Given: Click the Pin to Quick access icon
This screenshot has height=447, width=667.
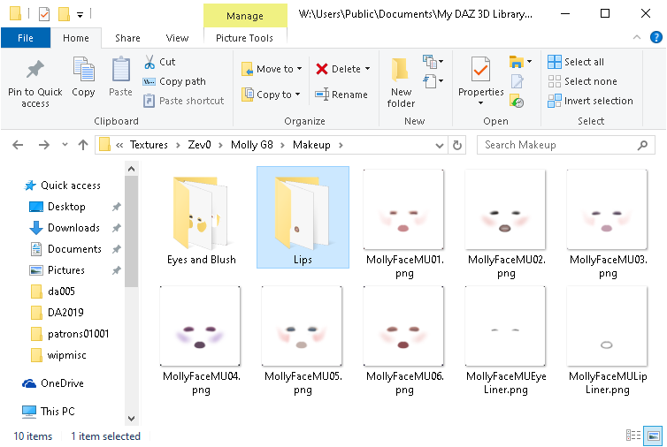Looking at the screenshot, I should [x=35, y=70].
